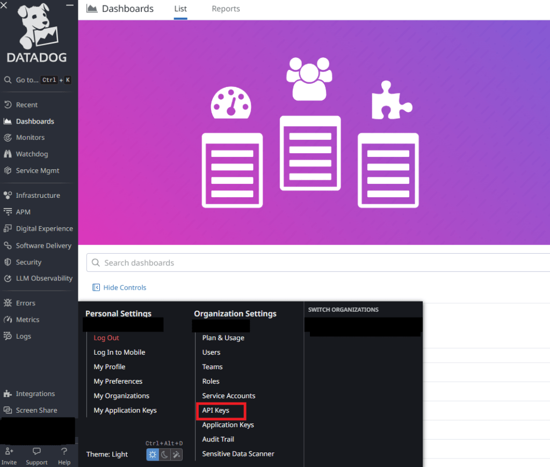Click the Support chat bubble icon
This screenshot has width=550, height=467.
(x=37, y=451)
